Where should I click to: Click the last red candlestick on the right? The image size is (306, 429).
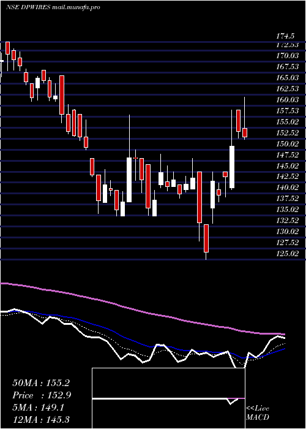245,132
